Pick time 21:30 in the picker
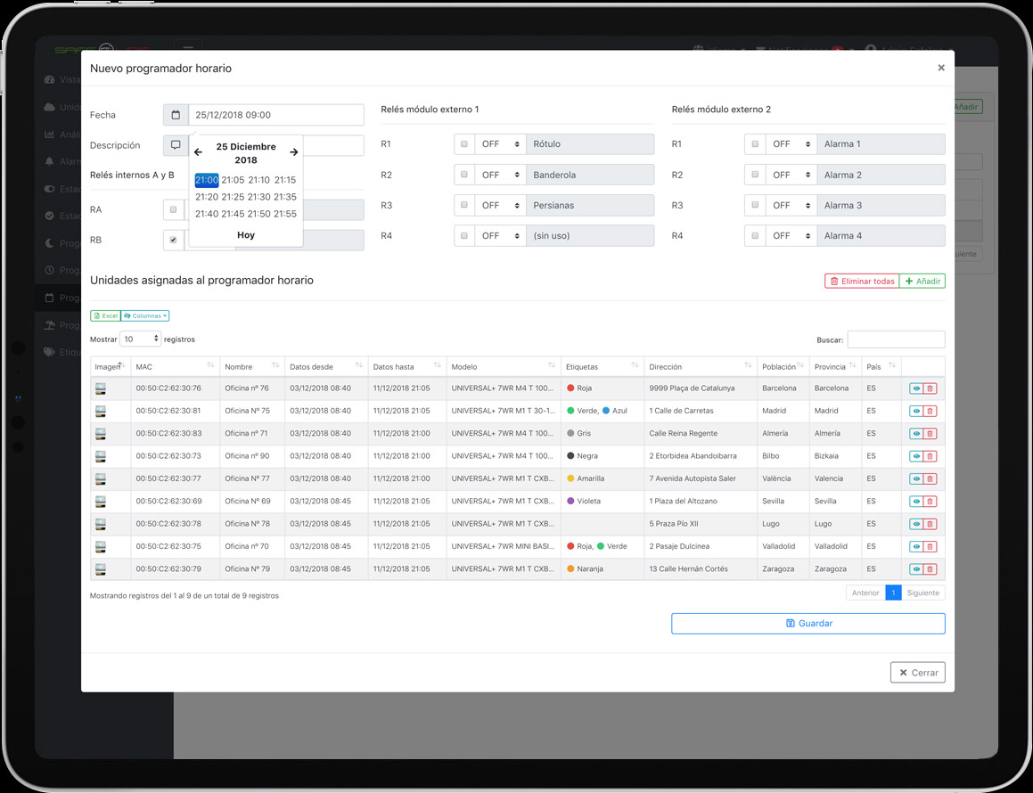Image resolution: width=1033 pixels, height=793 pixels. 258,196
